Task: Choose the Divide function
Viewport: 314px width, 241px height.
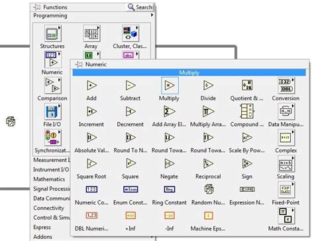Action: click(208, 86)
